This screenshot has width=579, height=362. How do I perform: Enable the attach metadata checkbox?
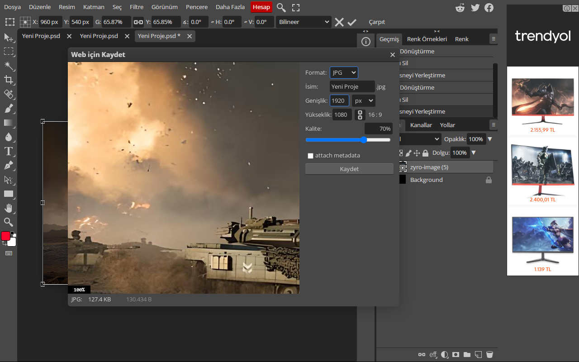[310, 156]
